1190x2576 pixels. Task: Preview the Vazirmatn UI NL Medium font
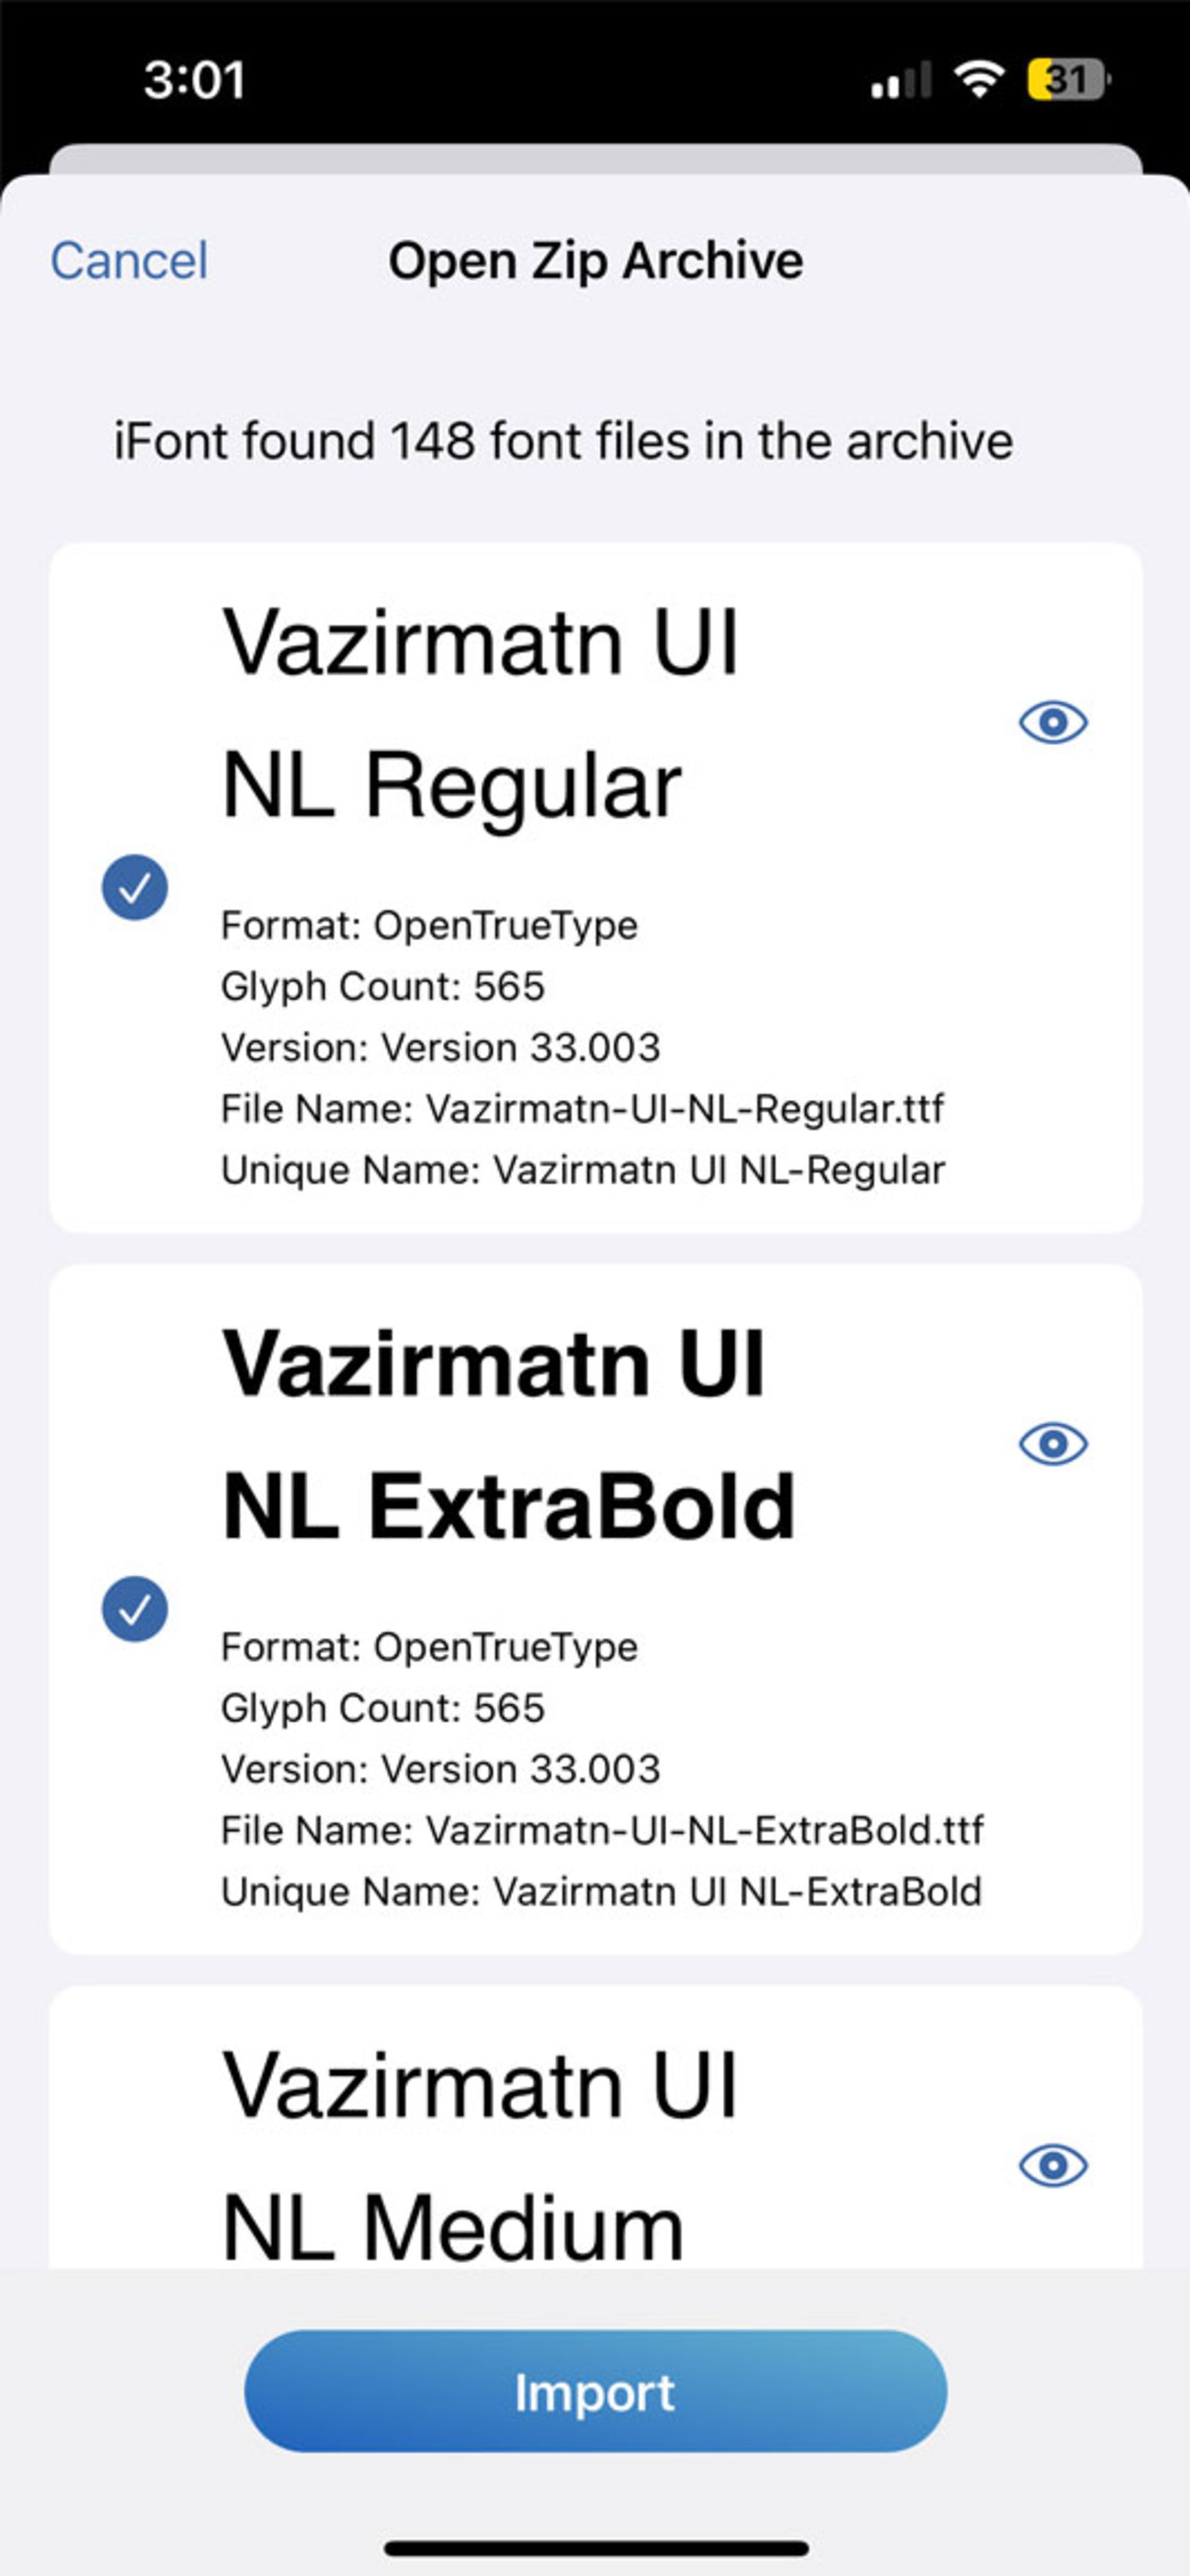pos(1053,2165)
